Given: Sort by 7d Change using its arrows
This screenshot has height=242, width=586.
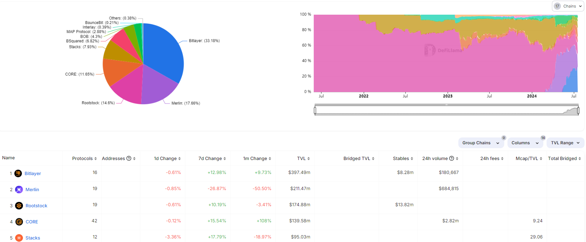Looking at the screenshot, I should click(x=225, y=159).
